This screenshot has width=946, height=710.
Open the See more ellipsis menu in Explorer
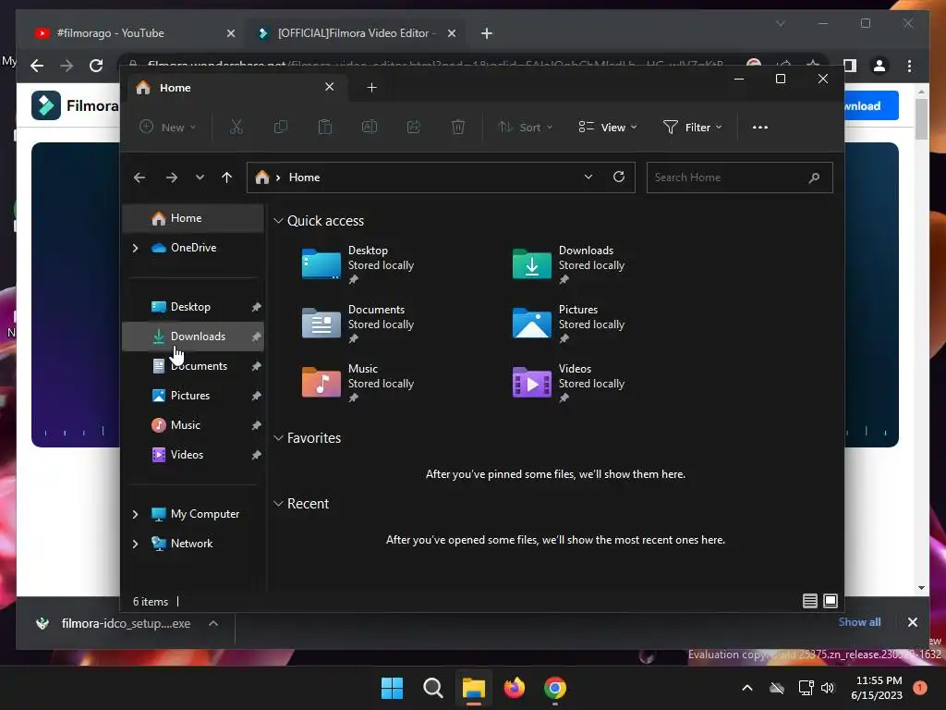coord(760,128)
